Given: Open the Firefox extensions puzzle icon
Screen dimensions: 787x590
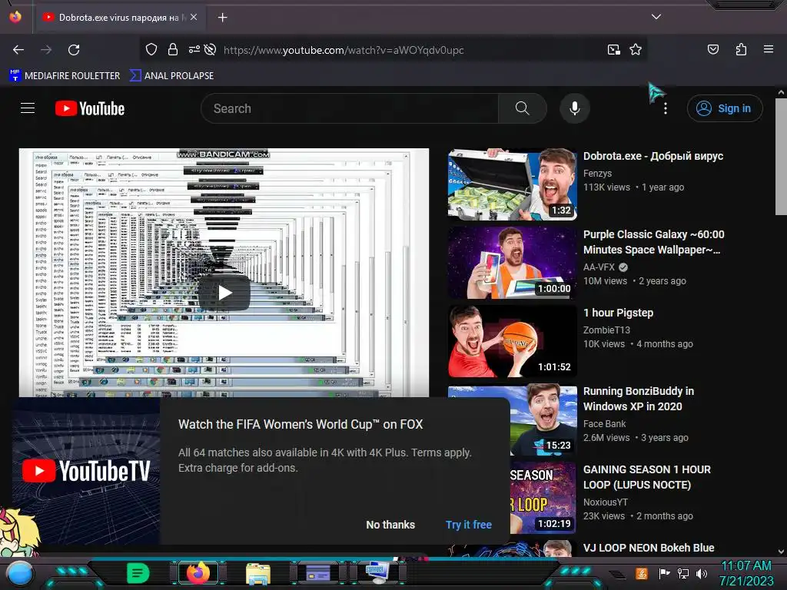Looking at the screenshot, I should 741,49.
